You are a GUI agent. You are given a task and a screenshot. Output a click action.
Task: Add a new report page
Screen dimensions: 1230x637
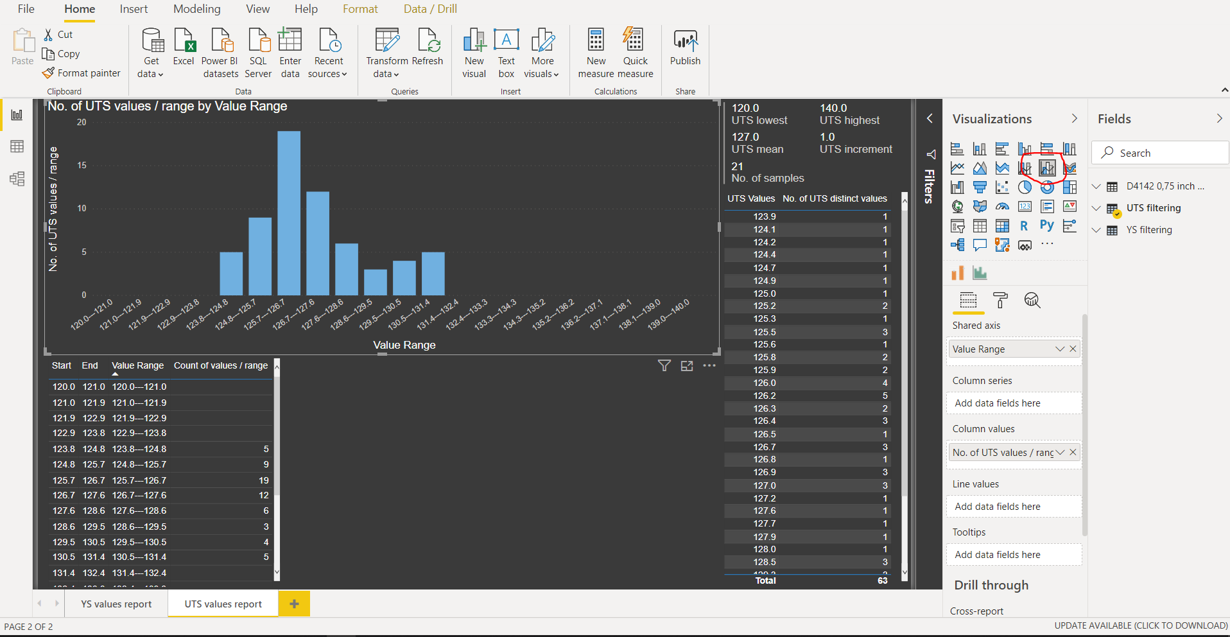[x=294, y=604]
